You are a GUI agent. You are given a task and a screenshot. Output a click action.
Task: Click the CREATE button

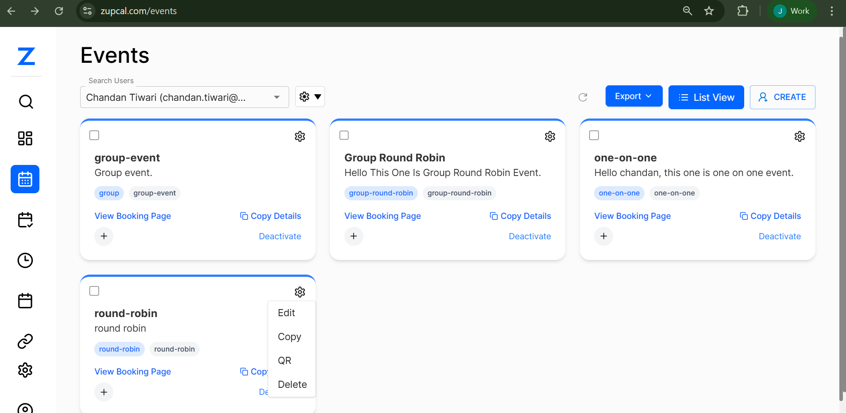pyautogui.click(x=782, y=97)
